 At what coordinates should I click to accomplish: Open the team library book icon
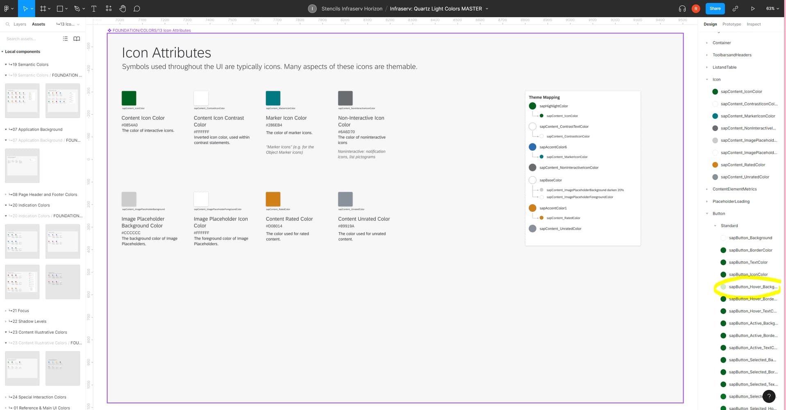(77, 39)
